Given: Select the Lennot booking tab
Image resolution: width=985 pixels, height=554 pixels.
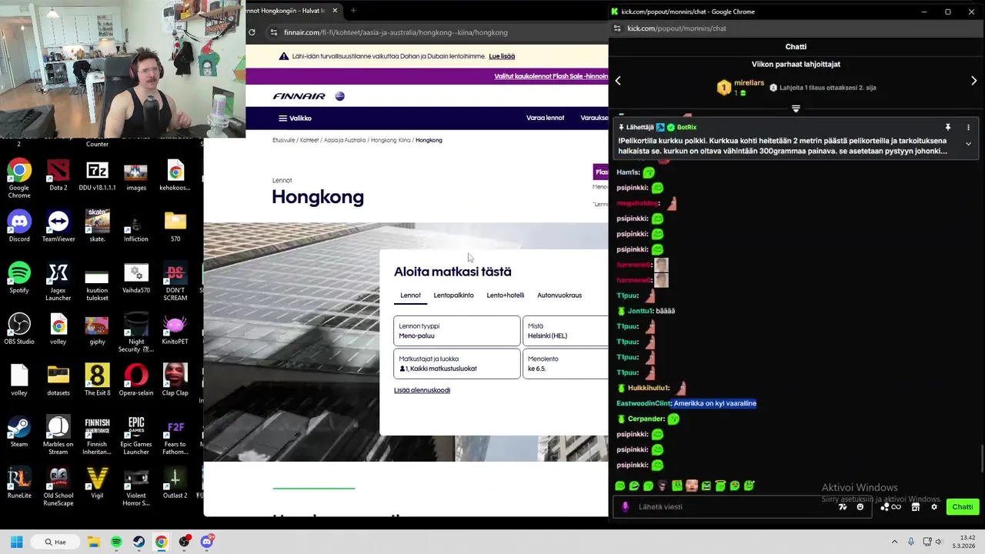Looking at the screenshot, I should [410, 295].
